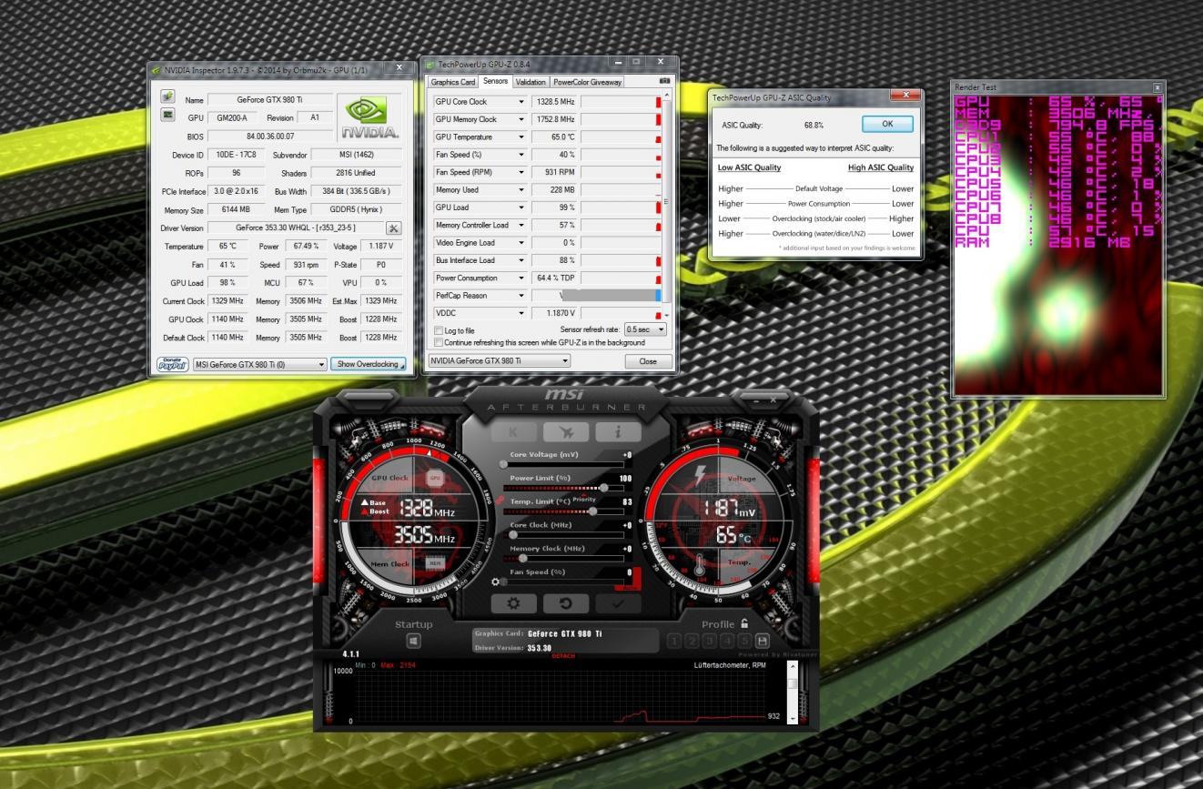
Task: Select Afterburner profile slot 3
Action: (710, 641)
